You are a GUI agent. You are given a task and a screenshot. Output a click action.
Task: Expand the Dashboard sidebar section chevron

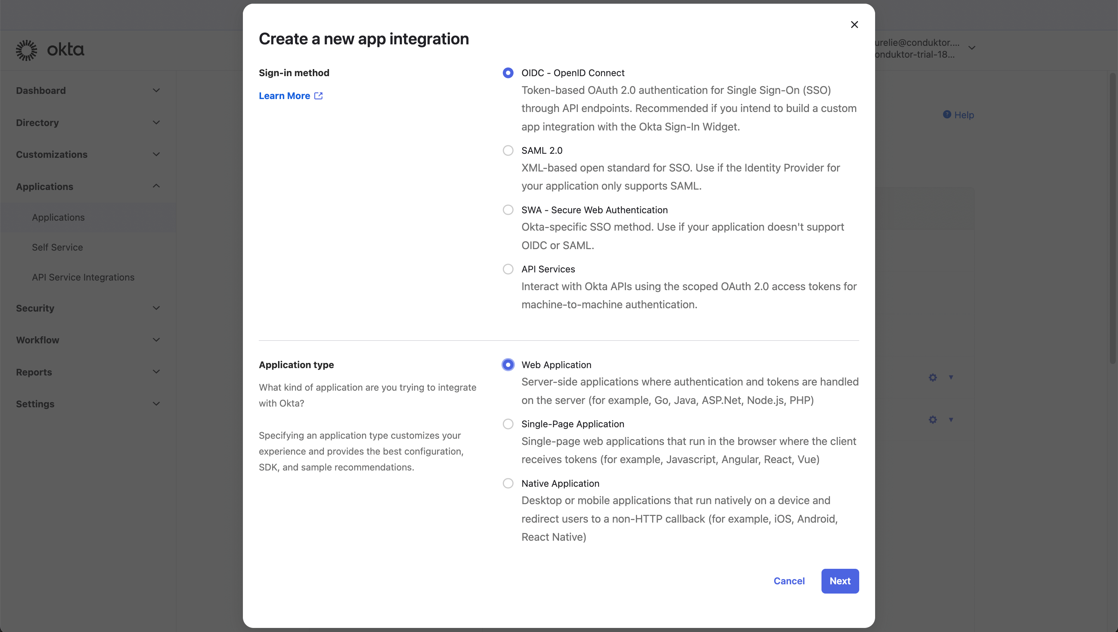pyautogui.click(x=156, y=90)
